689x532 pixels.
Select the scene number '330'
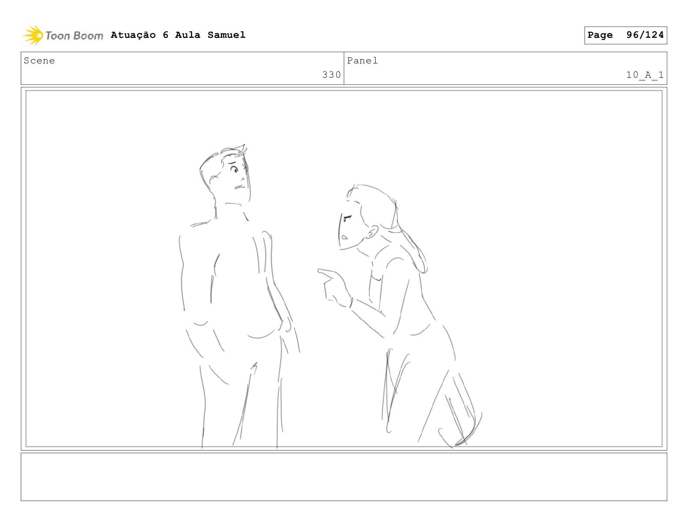(x=331, y=75)
